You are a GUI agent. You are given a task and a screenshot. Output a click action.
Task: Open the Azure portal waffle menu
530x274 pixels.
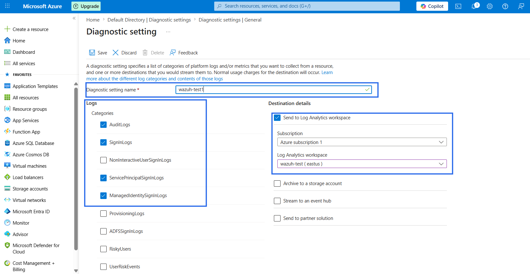click(7, 6)
